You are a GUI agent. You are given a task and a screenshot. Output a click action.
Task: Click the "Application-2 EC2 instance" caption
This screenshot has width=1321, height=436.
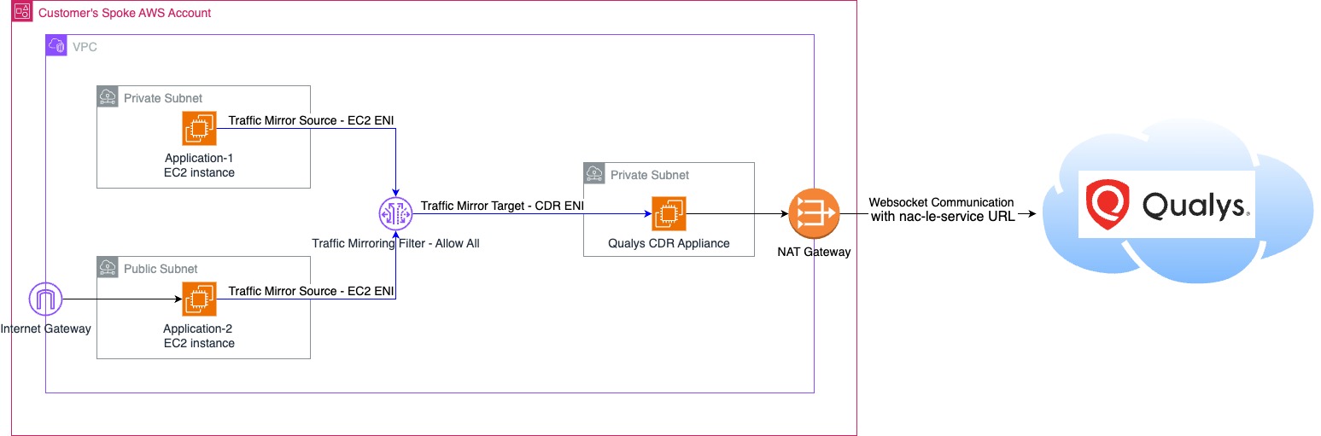click(200, 335)
